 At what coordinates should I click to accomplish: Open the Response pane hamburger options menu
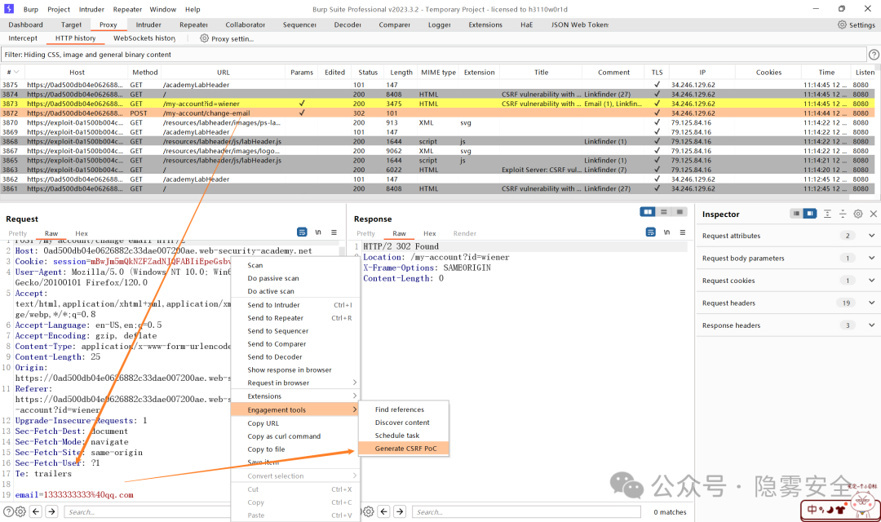(x=683, y=232)
